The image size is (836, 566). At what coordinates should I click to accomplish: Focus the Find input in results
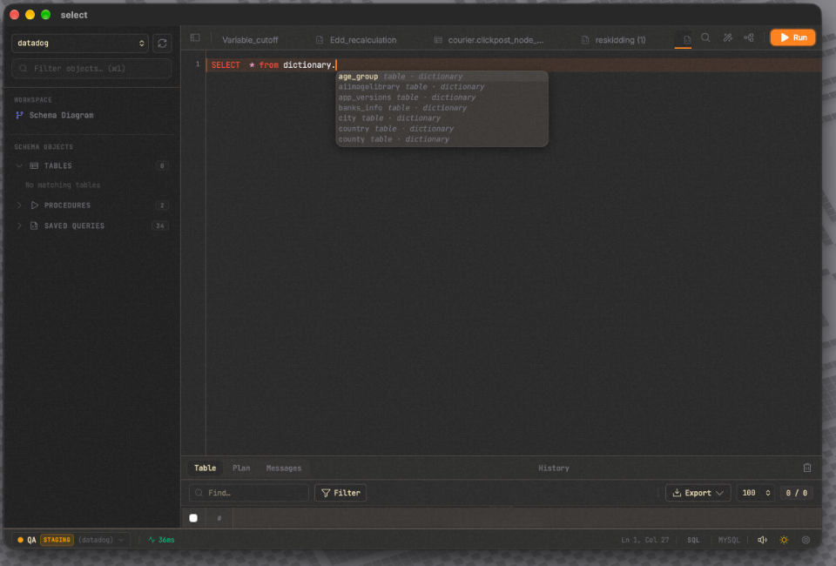coord(249,493)
